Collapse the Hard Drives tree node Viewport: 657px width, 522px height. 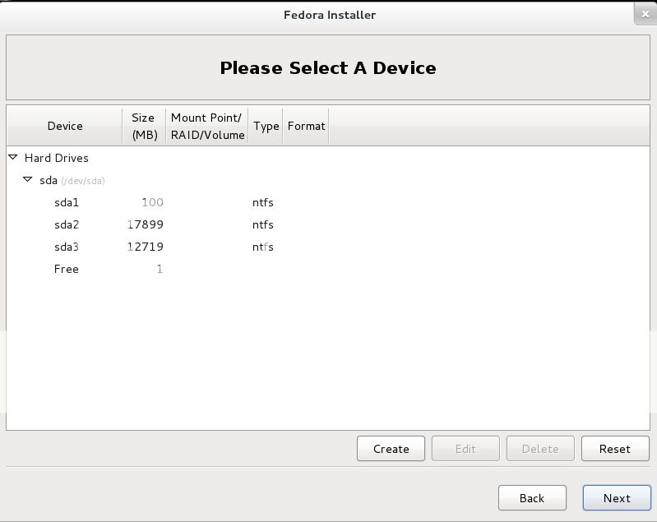click(13, 158)
